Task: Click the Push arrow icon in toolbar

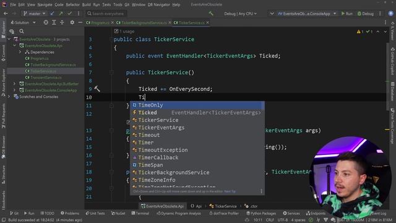Action: coord(61,14)
